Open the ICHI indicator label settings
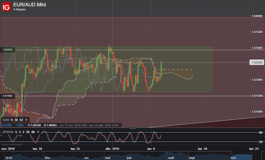265x160 pixels. pos(6,120)
